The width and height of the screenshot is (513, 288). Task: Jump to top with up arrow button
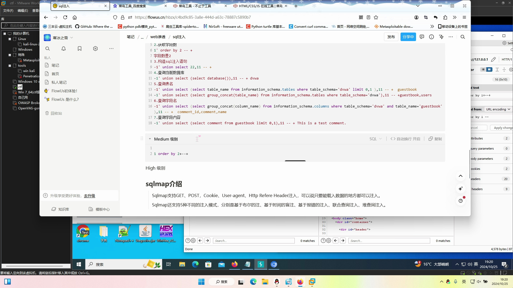coord(461,176)
